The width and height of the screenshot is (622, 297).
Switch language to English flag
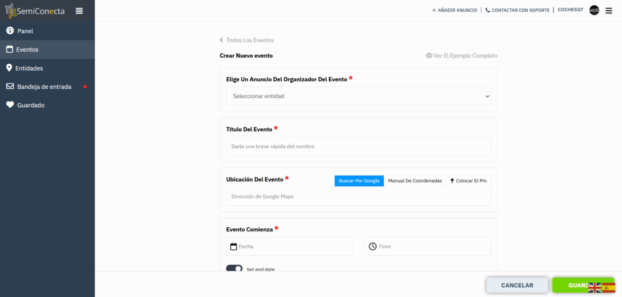(x=594, y=287)
